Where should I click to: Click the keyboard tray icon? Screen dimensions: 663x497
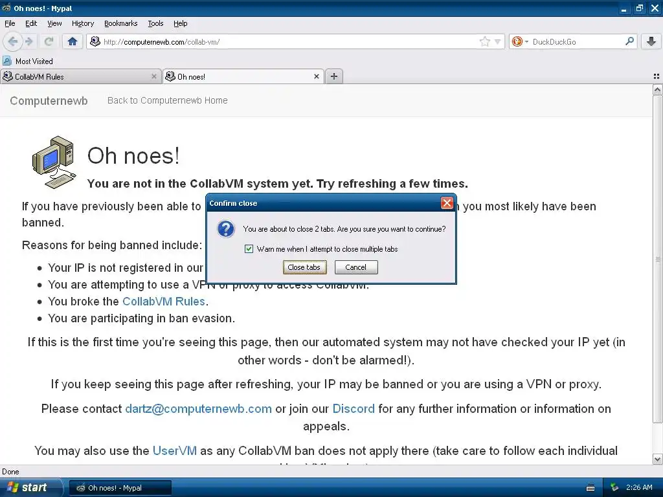[x=590, y=488]
